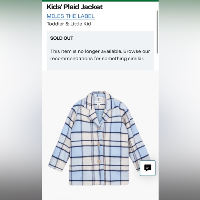Click the vertical scrollbar beside the description
Image resolution: width=200 pixels, height=200 pixels.
(x=157, y=32)
